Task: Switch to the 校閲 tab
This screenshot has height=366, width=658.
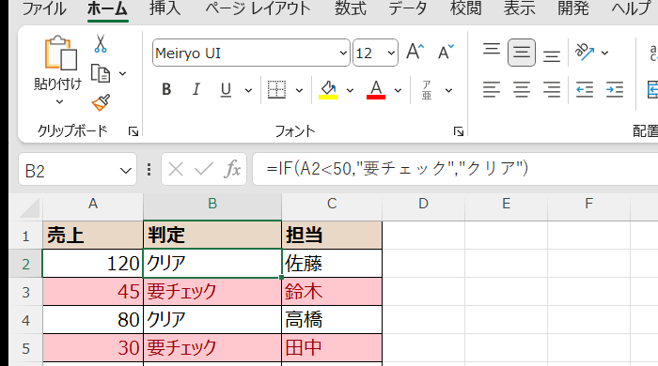Action: (466, 8)
